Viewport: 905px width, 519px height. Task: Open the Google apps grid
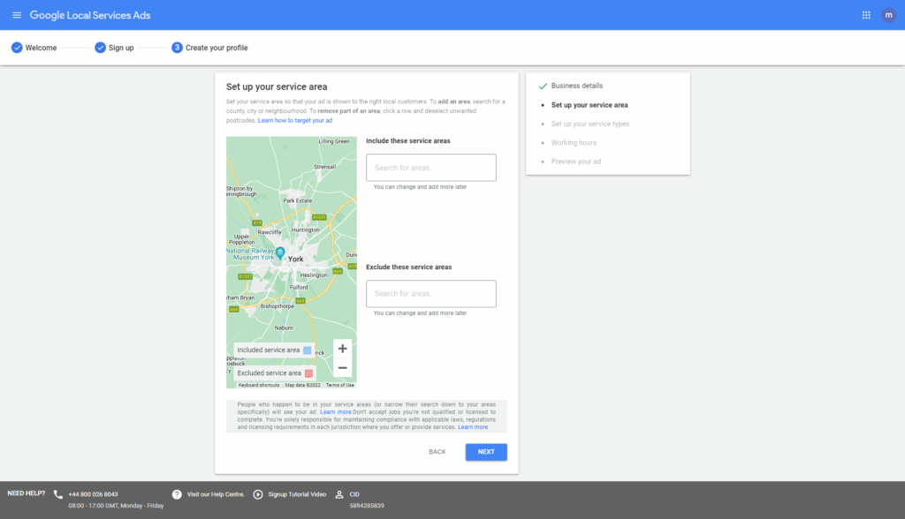(x=865, y=15)
